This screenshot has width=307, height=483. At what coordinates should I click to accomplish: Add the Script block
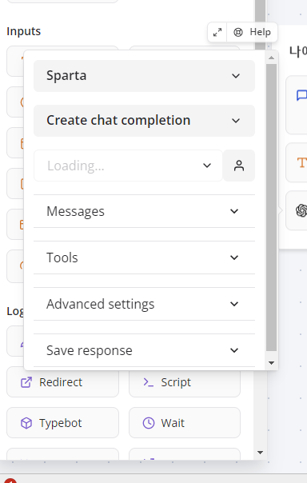tap(185, 382)
